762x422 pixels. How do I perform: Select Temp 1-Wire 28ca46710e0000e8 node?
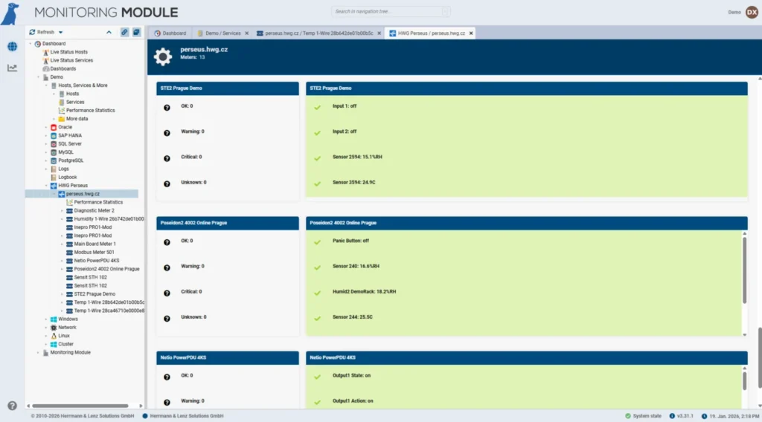click(x=109, y=311)
